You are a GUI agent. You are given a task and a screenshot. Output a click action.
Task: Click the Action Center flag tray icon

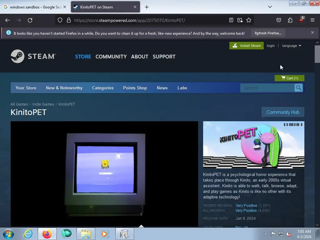[273, 234]
